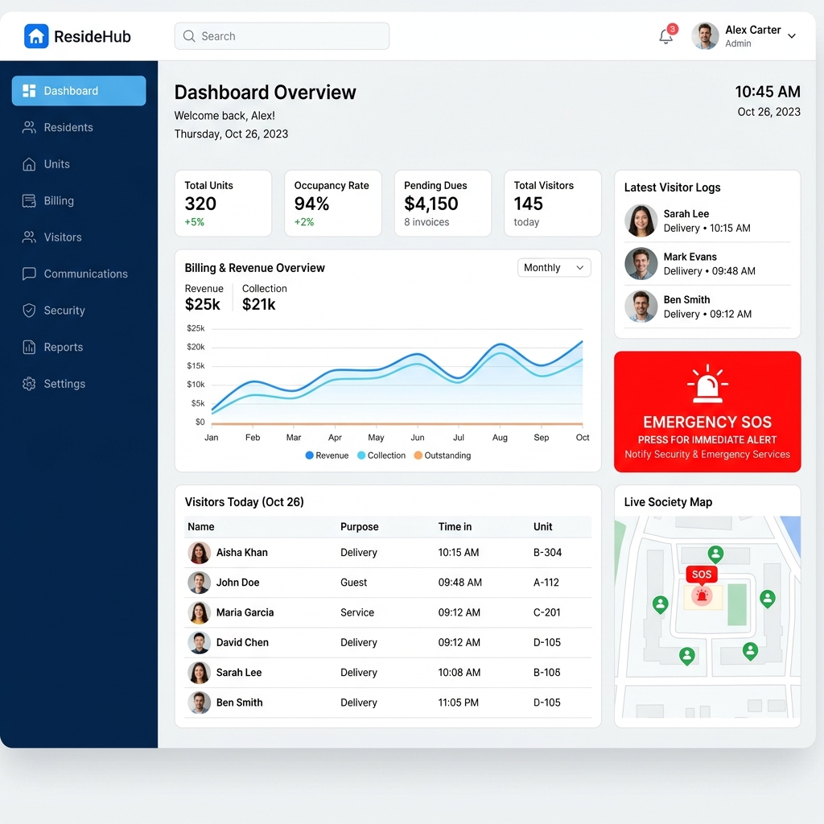Click the Communications chat bubble icon

tap(29, 274)
